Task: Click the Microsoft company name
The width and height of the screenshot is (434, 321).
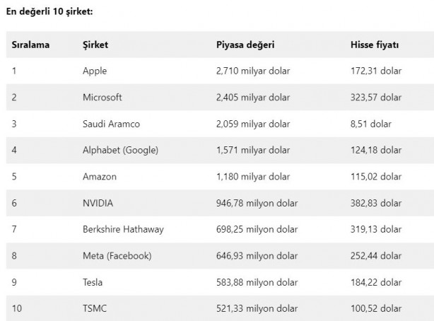Action: click(102, 98)
